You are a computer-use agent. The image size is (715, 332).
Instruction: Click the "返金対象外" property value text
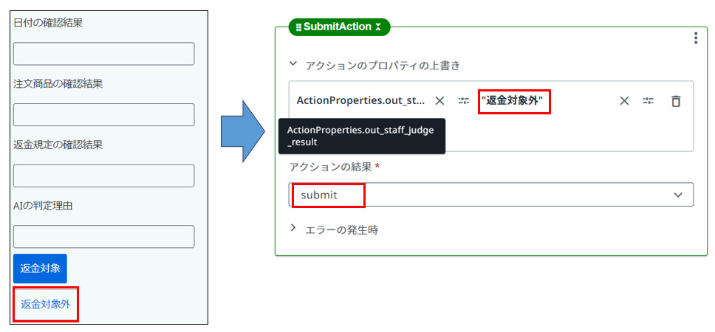tap(514, 101)
